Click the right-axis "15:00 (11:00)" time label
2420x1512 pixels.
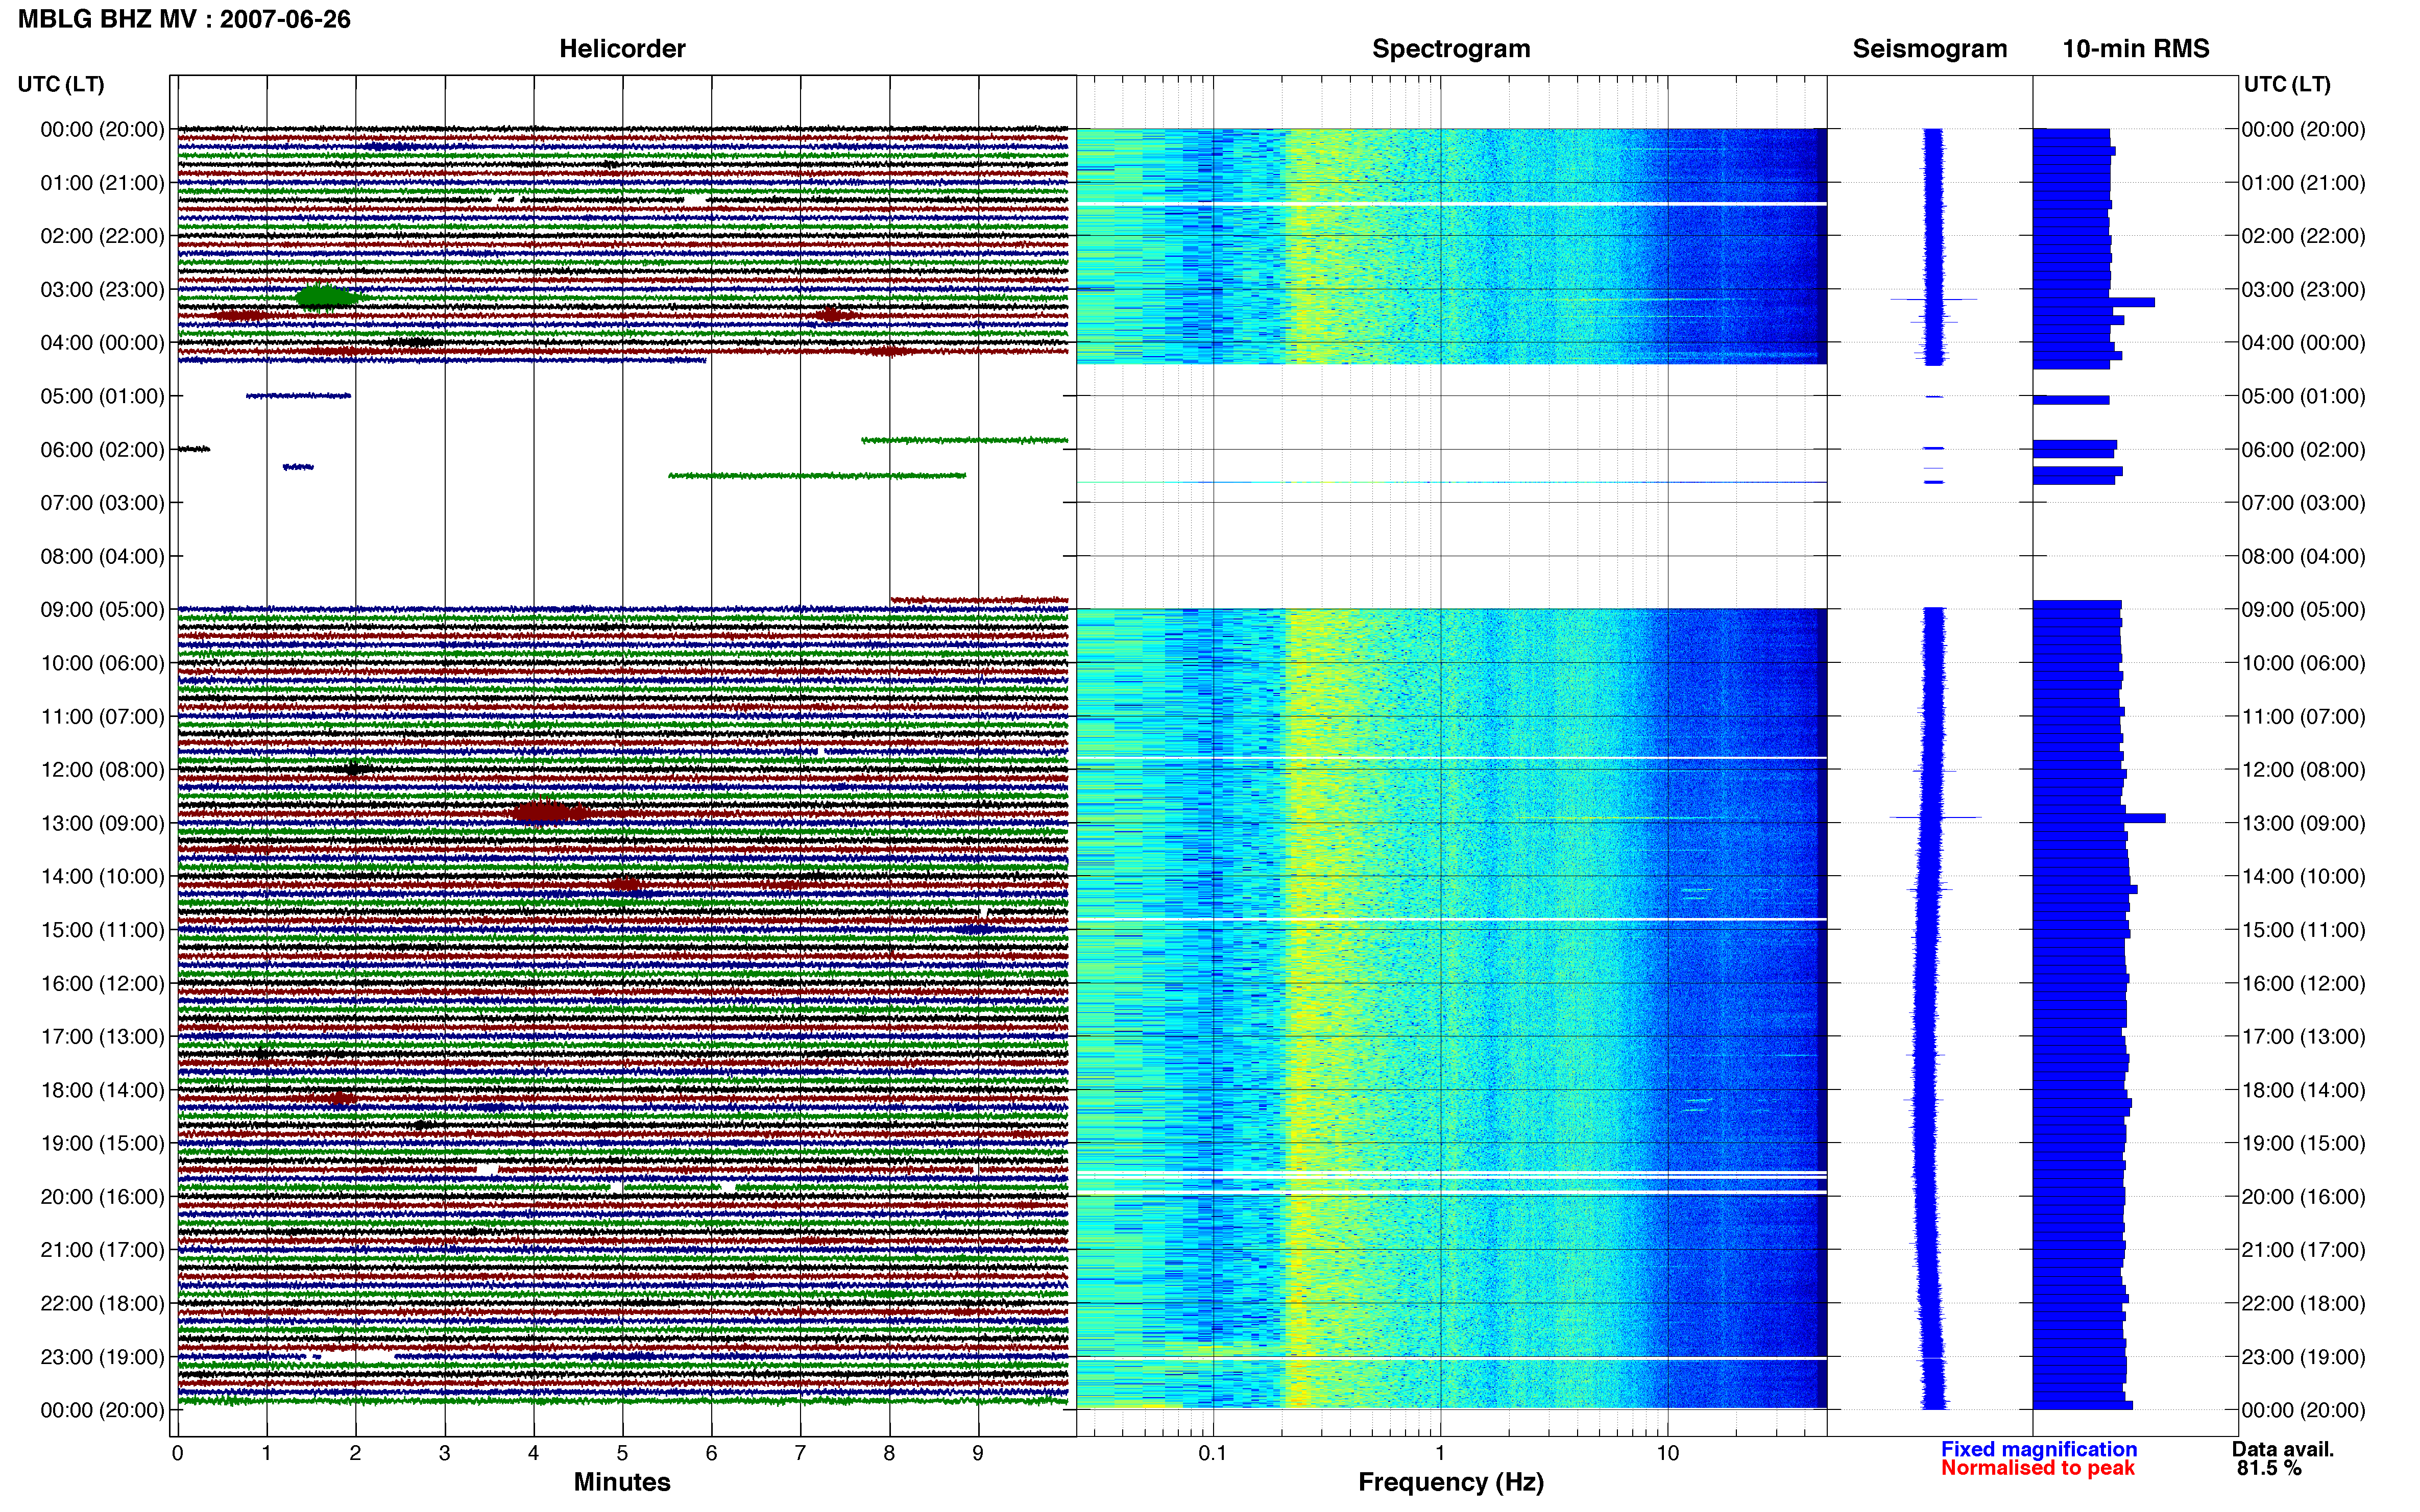(2303, 930)
